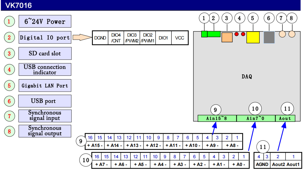Select the Ain15~8 green terminal block
305x170 pixels.
click(x=217, y=118)
